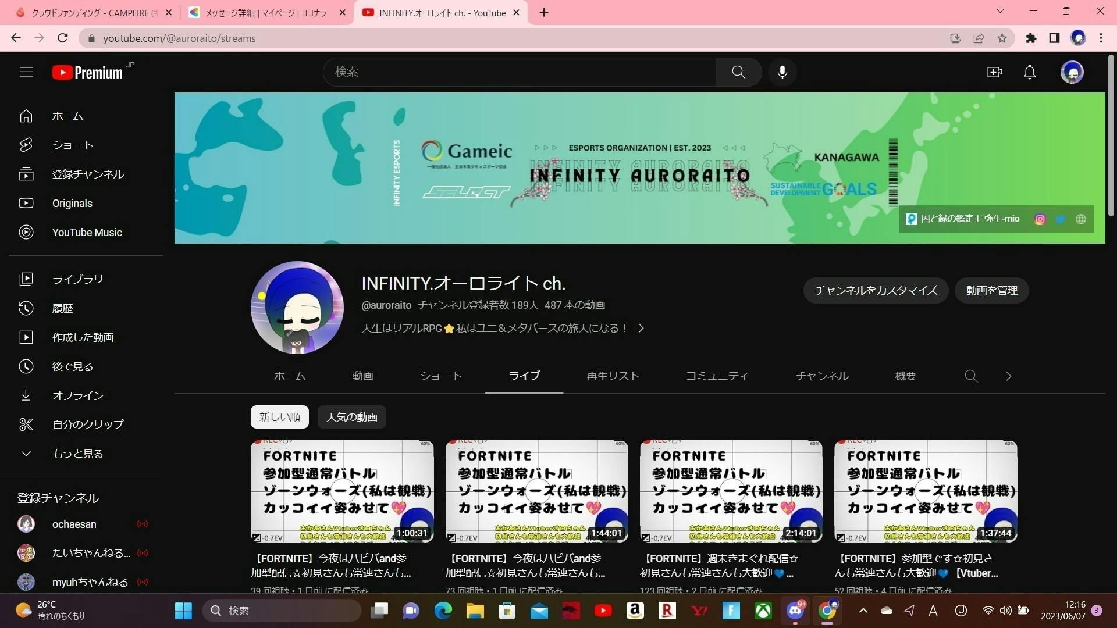Switch to the 再生リスト tab
Viewport: 1117px width, 628px height.
tap(613, 376)
